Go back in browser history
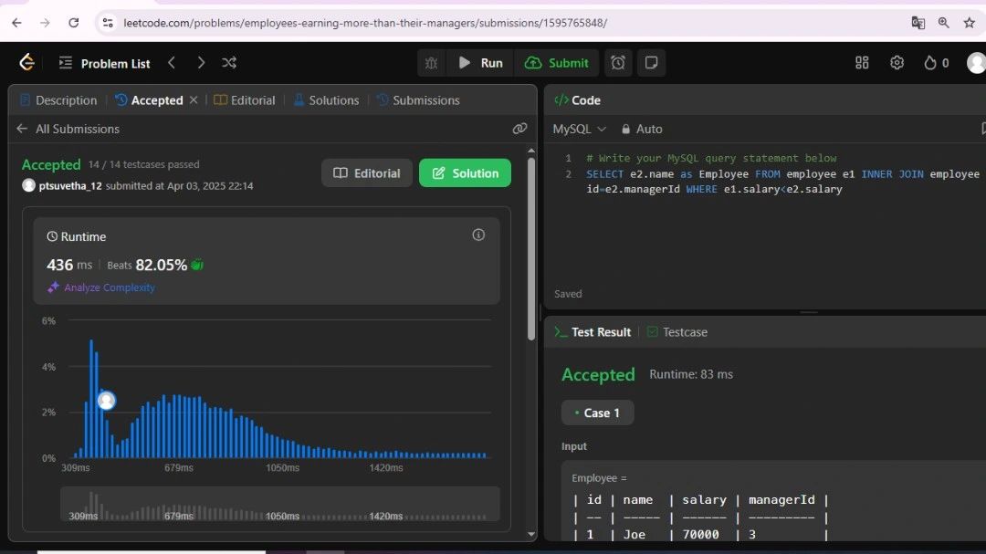This screenshot has height=554, width=986. click(x=16, y=23)
